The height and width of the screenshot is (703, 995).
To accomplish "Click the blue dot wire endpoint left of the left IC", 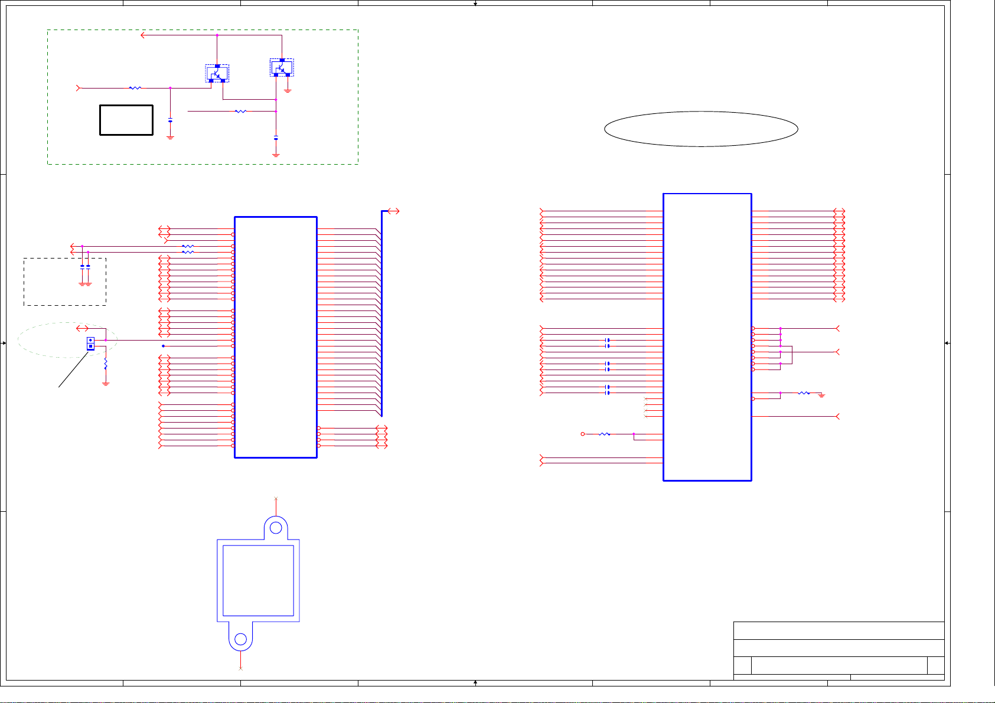I will point(163,346).
